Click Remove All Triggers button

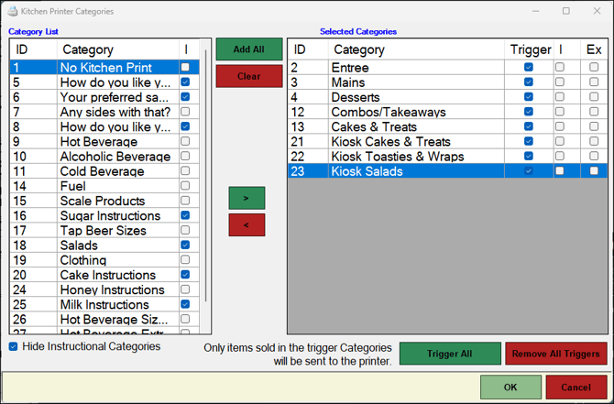tap(554, 354)
